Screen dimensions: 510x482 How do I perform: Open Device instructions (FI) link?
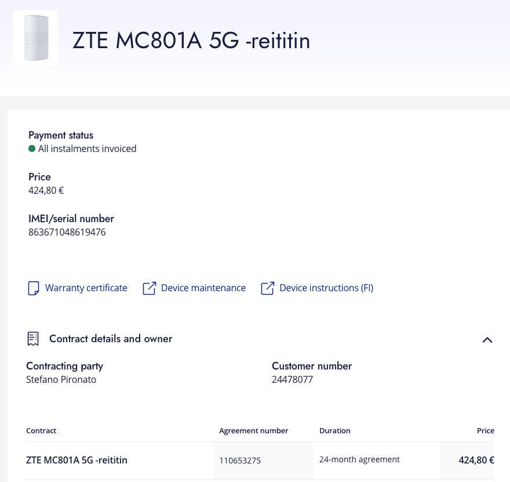tap(326, 288)
